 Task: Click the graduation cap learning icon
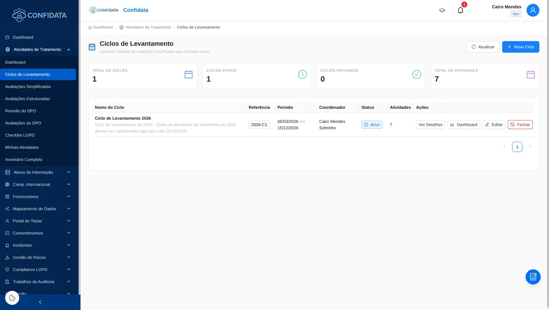pyautogui.click(x=442, y=10)
